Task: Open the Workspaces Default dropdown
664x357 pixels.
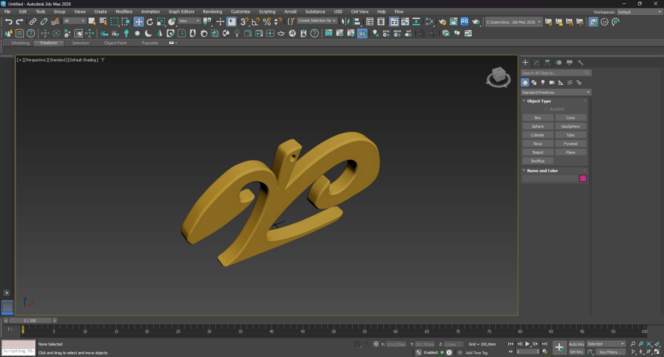Action: pos(639,12)
